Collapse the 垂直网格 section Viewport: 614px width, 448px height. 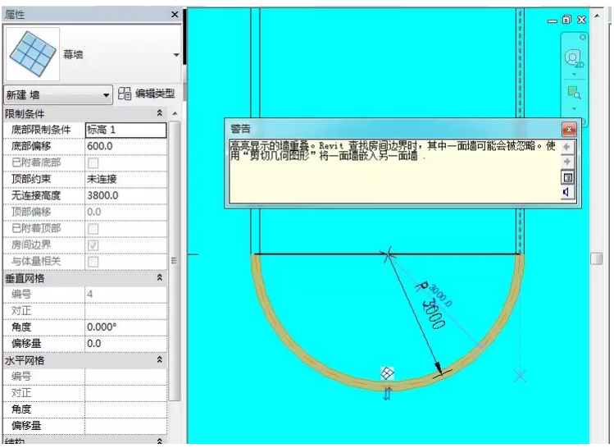point(159,277)
